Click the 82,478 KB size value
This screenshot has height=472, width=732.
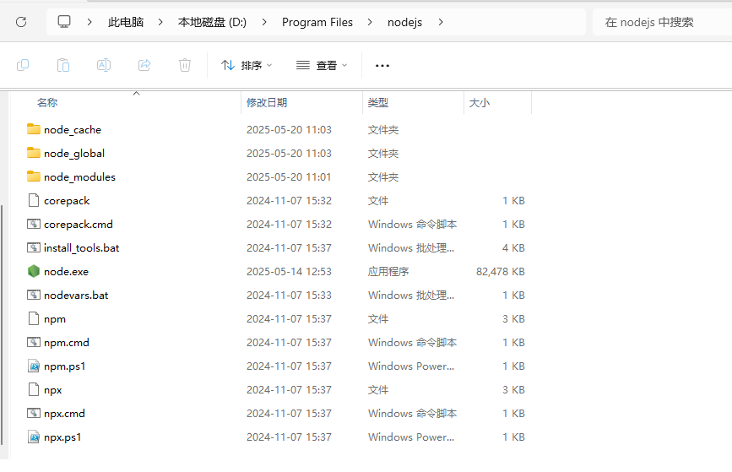point(501,271)
